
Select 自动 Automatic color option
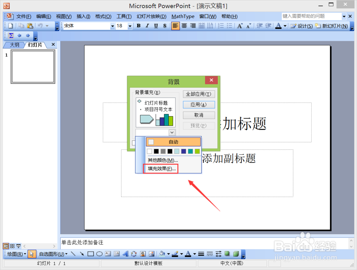click(x=173, y=142)
